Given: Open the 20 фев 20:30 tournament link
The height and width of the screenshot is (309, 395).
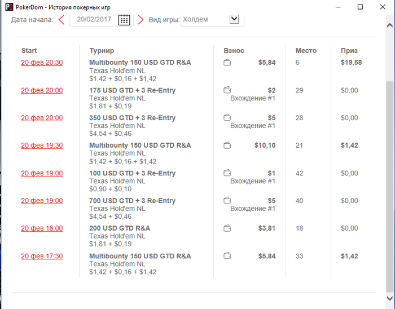Looking at the screenshot, I should pos(42,63).
